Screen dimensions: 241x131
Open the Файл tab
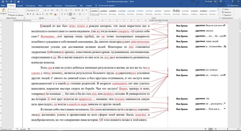pyautogui.click(x=3, y=5)
